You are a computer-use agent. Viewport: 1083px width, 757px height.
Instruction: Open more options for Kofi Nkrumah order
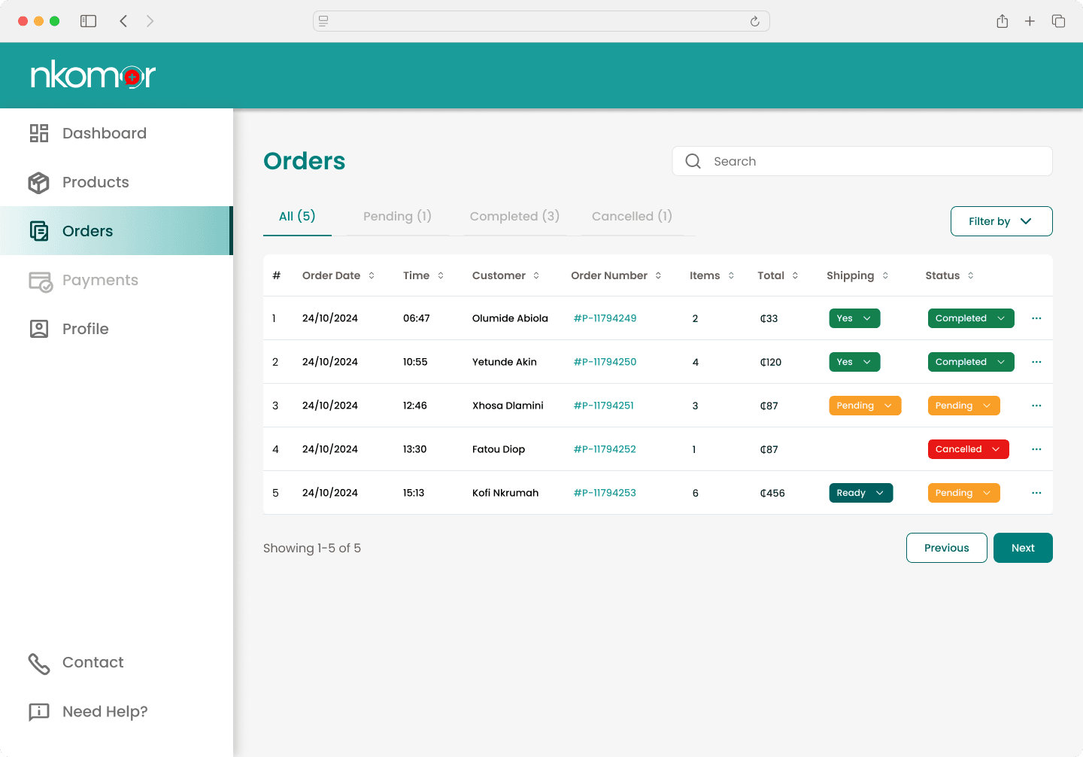(x=1036, y=493)
